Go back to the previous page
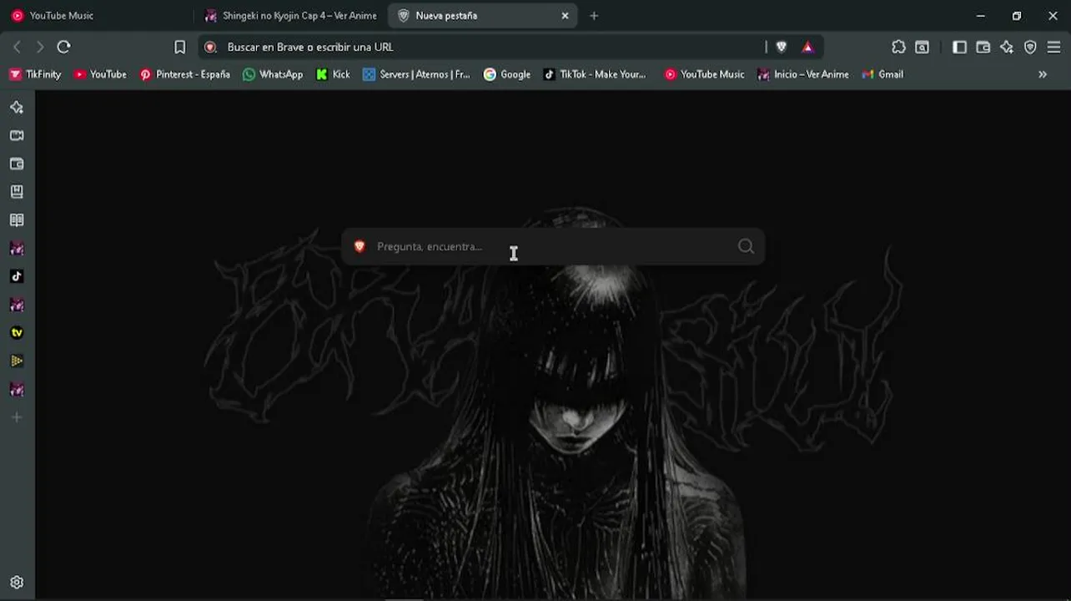 click(17, 47)
